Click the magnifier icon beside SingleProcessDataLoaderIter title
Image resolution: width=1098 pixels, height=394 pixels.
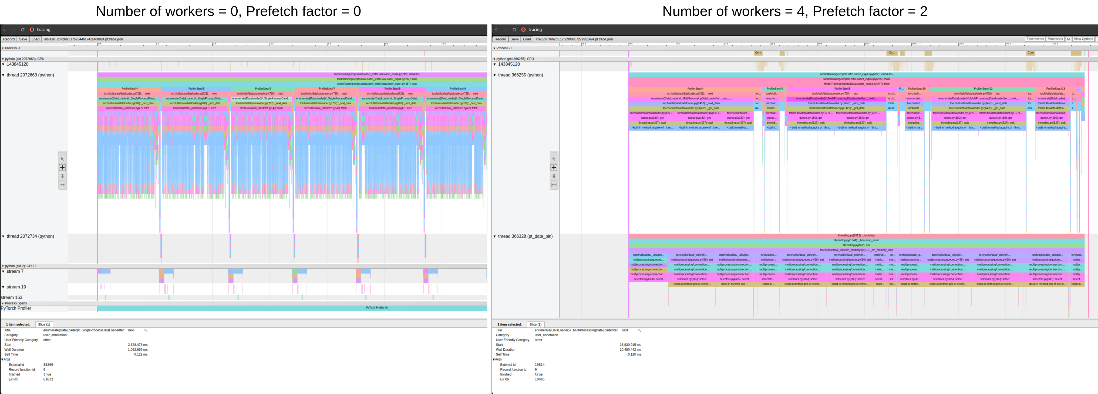coord(146,330)
